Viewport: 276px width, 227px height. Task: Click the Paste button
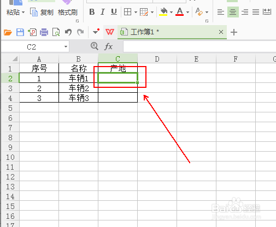click(13, 13)
